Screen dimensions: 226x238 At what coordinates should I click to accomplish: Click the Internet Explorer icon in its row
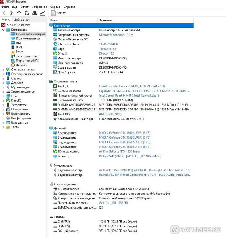pyautogui.click(x=55, y=44)
